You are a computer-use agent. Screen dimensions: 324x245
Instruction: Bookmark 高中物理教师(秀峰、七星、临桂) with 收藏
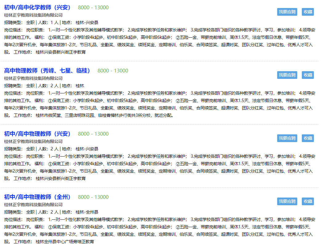pyautogui.click(x=308, y=75)
